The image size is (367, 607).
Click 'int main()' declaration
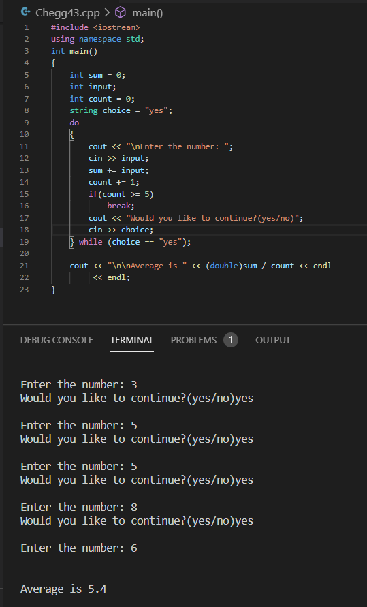pyautogui.click(x=74, y=51)
